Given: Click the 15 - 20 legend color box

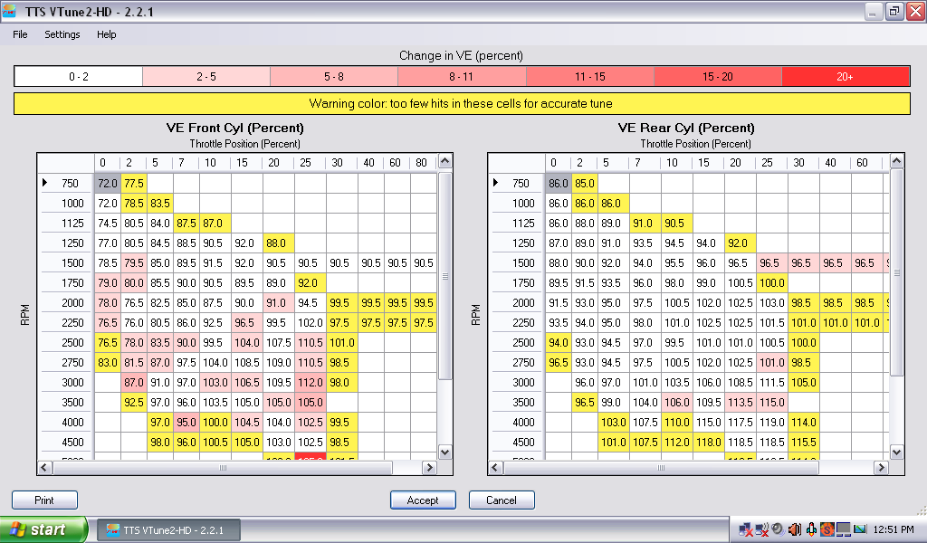Looking at the screenshot, I should point(718,76).
